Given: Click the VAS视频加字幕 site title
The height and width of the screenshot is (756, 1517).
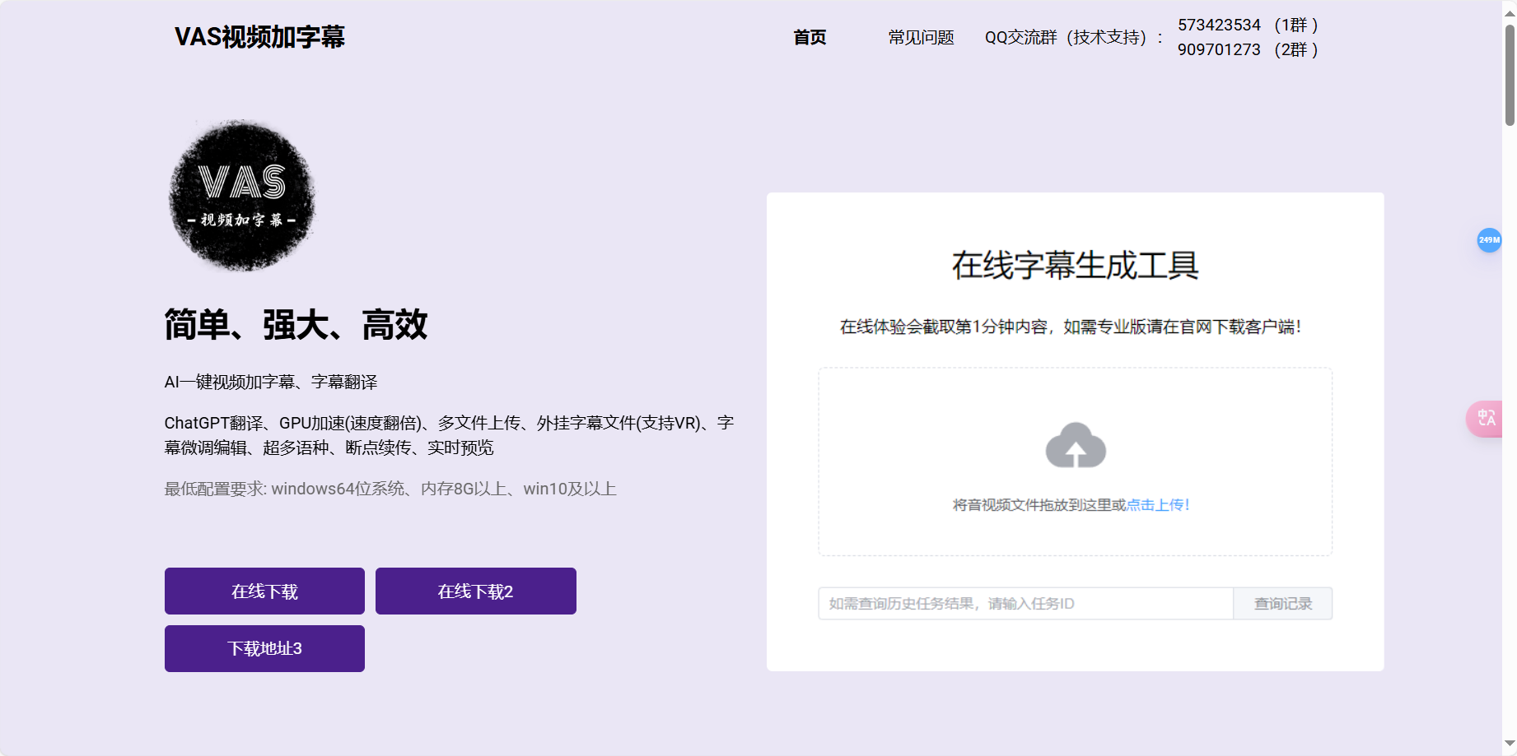Looking at the screenshot, I should (260, 36).
